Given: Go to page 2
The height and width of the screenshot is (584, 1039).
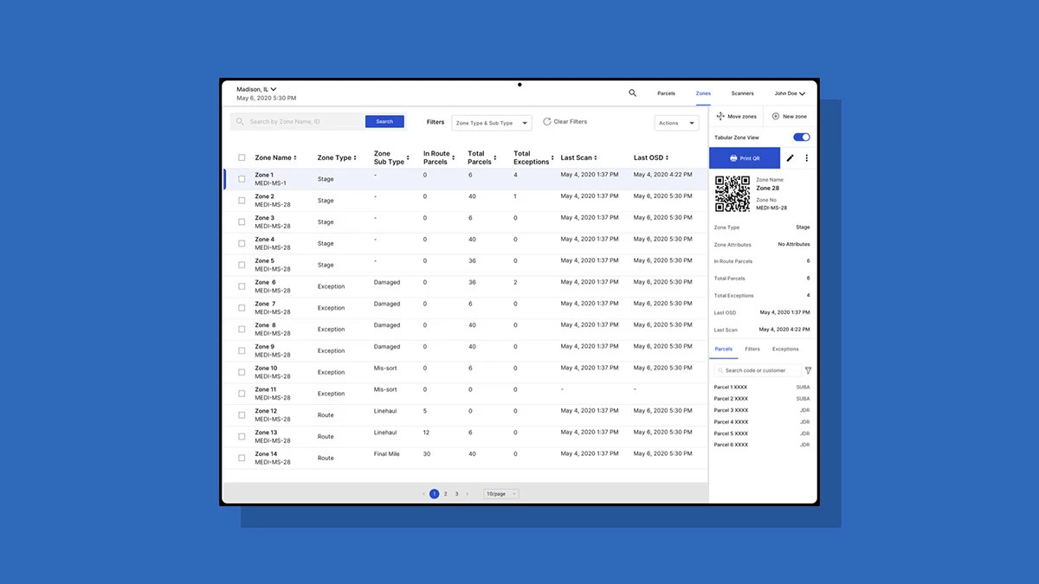Looking at the screenshot, I should (x=445, y=494).
